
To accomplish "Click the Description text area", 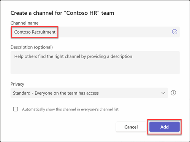I will [x=95, y=62].
